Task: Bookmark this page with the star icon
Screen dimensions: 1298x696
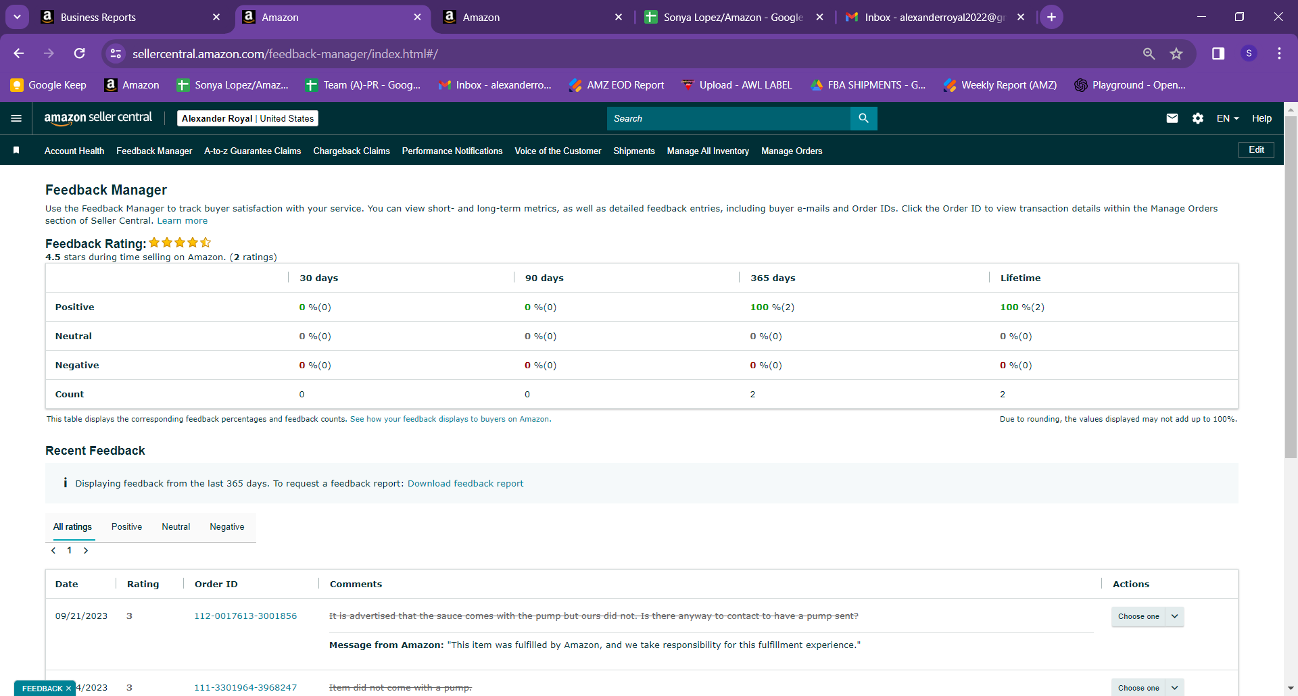Action: [x=1176, y=53]
